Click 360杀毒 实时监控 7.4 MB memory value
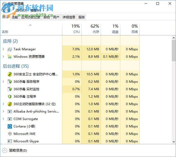This screenshot has width=176, height=157. coord(94,89)
